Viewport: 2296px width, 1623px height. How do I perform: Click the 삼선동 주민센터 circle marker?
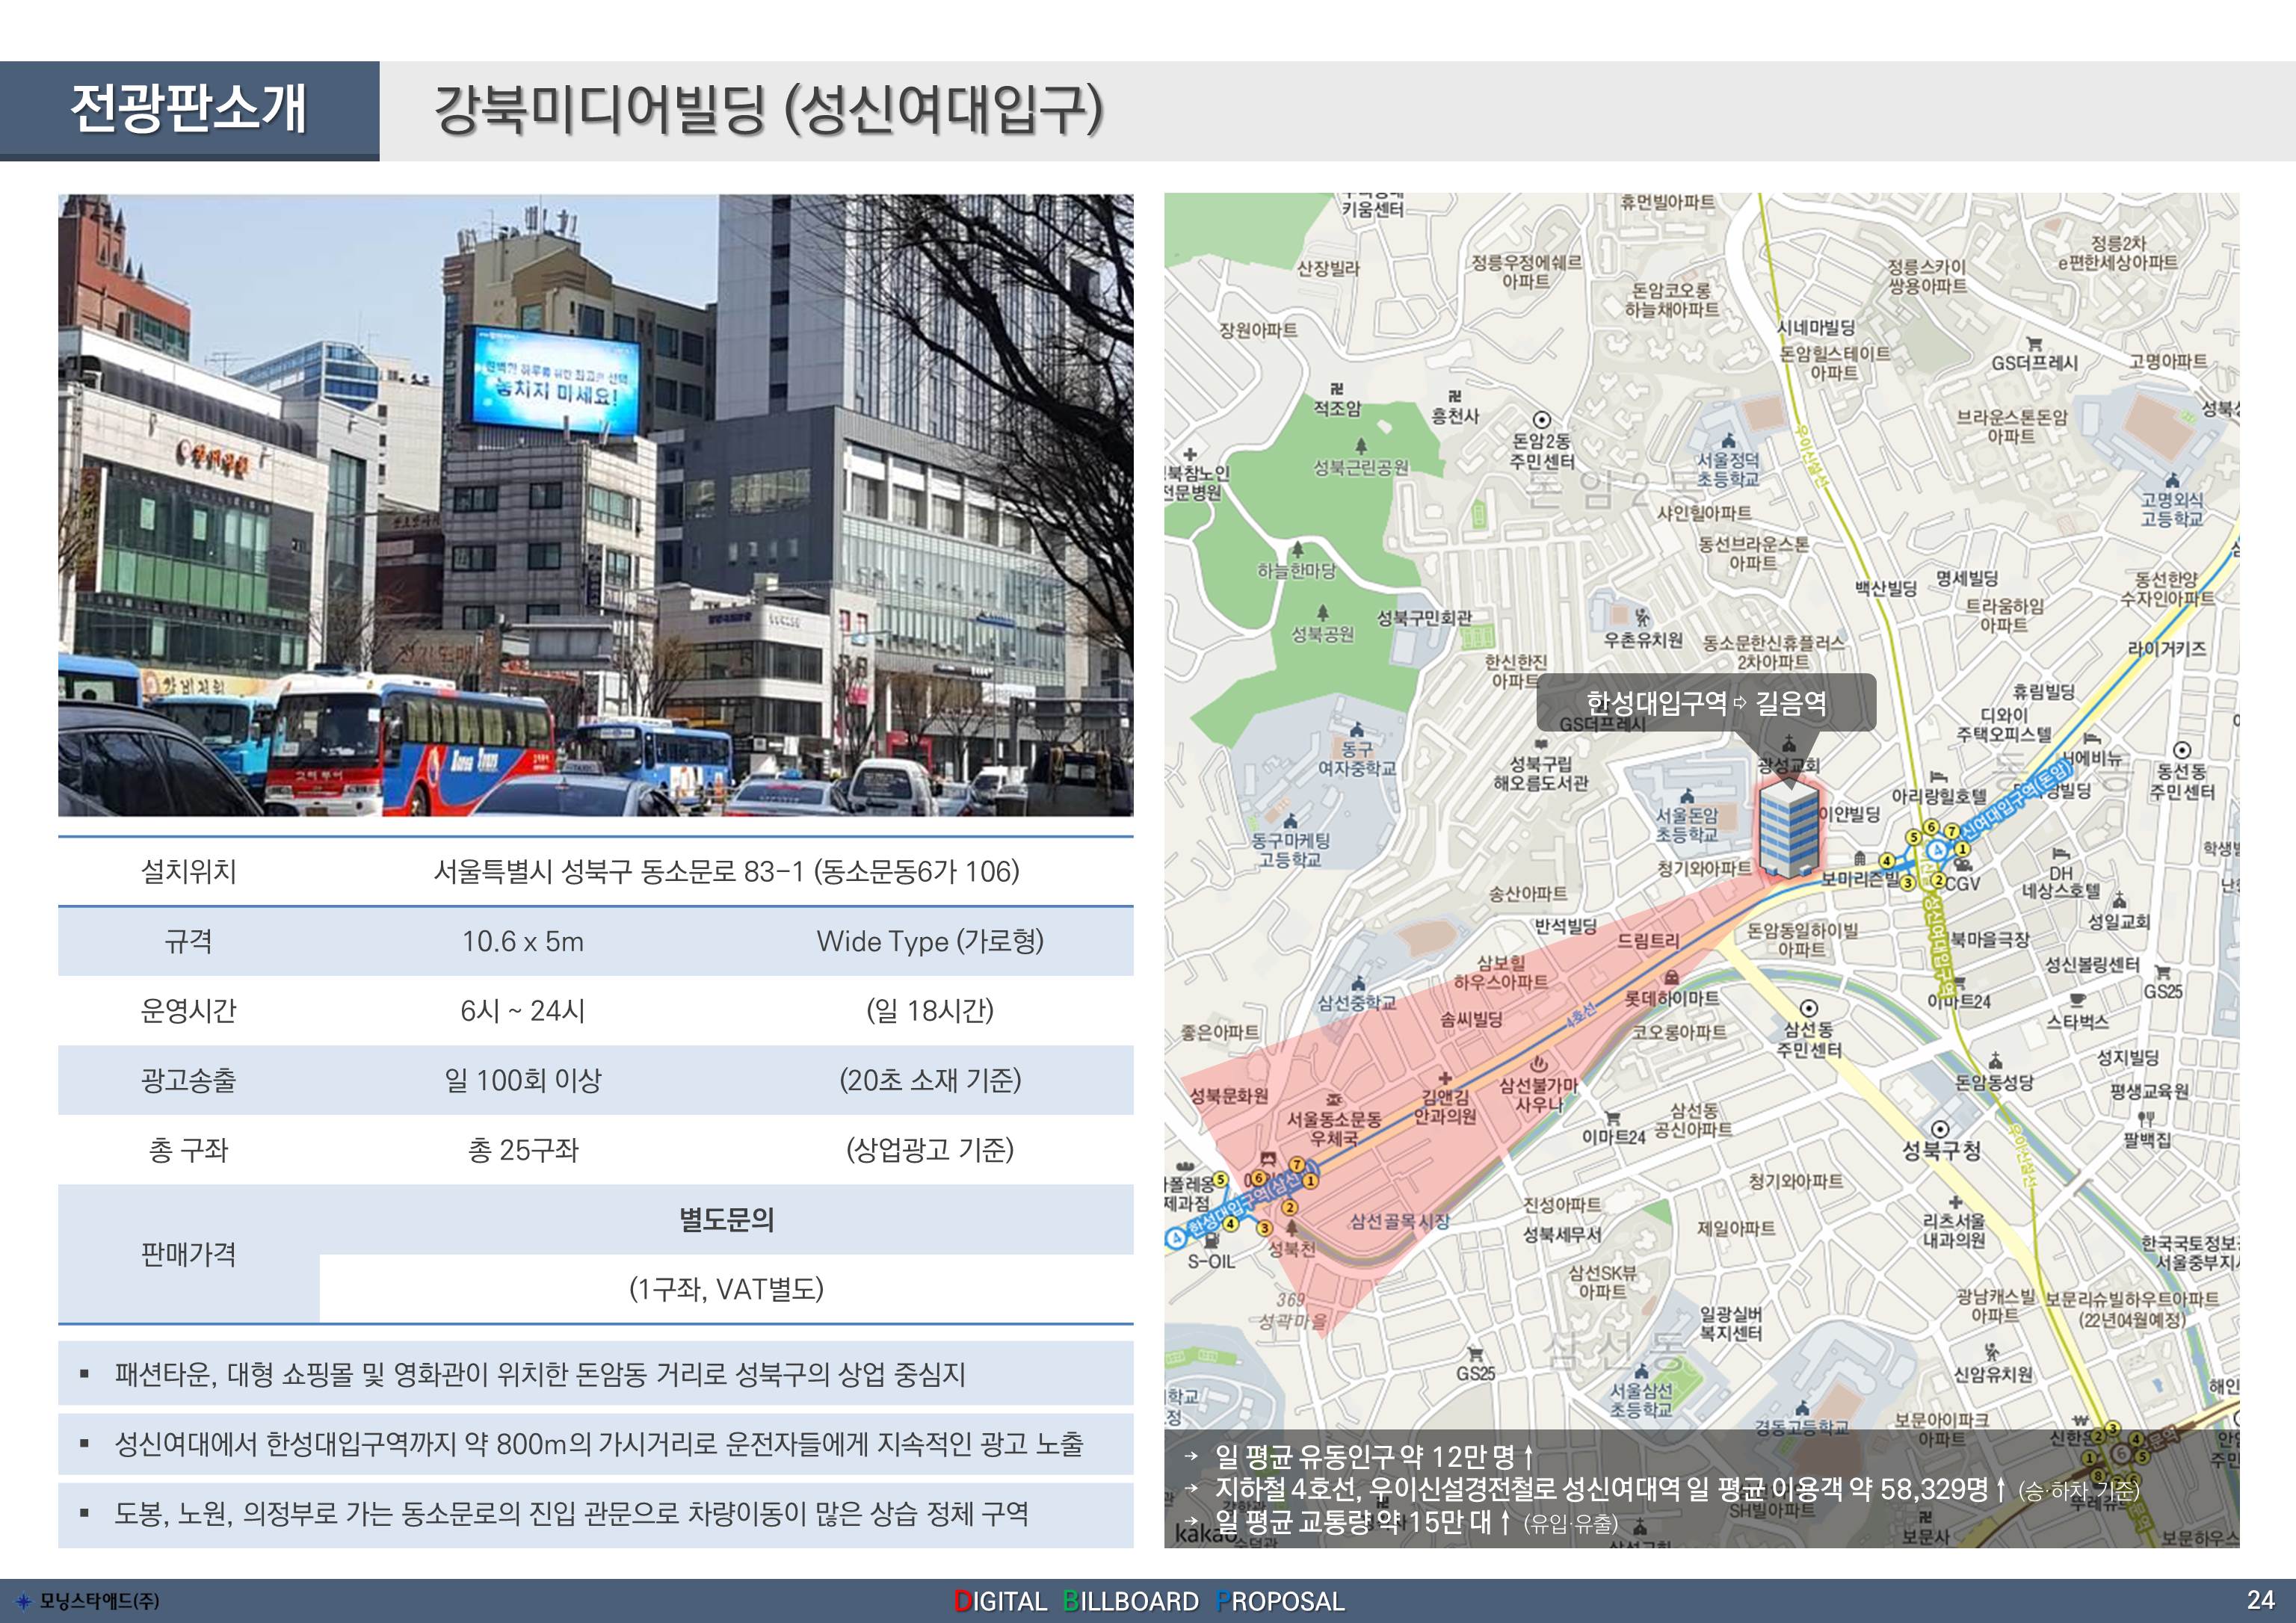click(x=1808, y=1008)
